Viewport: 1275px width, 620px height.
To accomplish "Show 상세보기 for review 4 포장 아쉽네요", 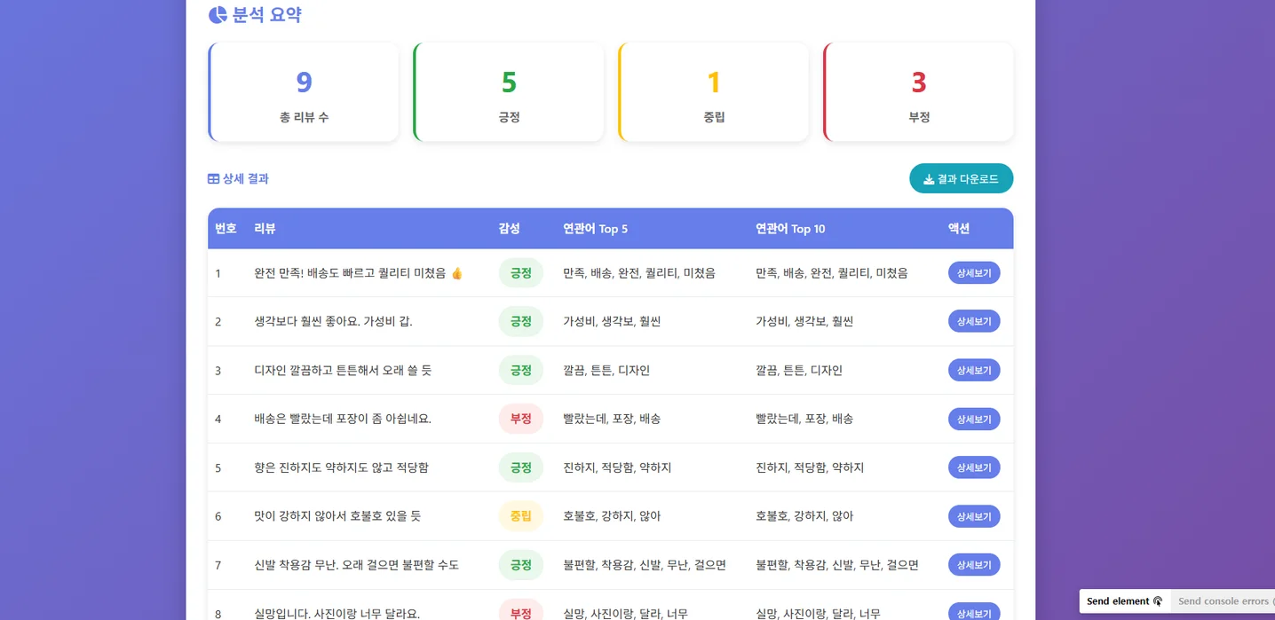I will click(x=974, y=419).
